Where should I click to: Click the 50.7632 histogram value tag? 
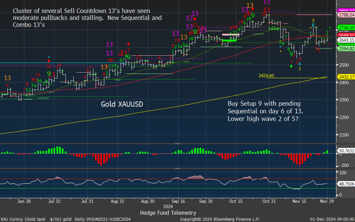[345, 151]
